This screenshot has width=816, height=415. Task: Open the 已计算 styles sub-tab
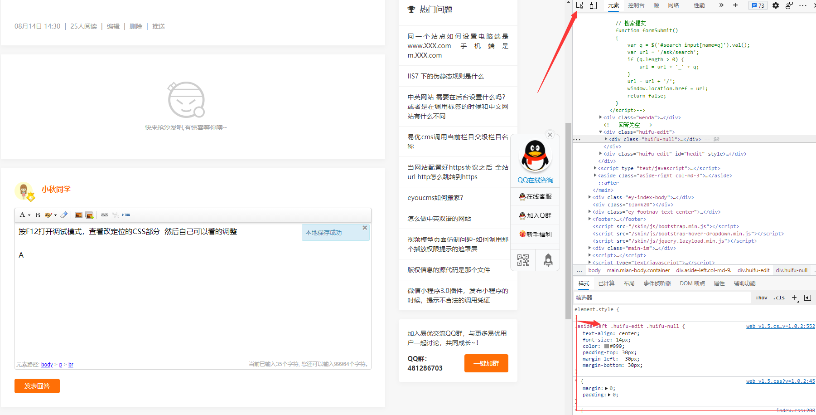(606, 283)
